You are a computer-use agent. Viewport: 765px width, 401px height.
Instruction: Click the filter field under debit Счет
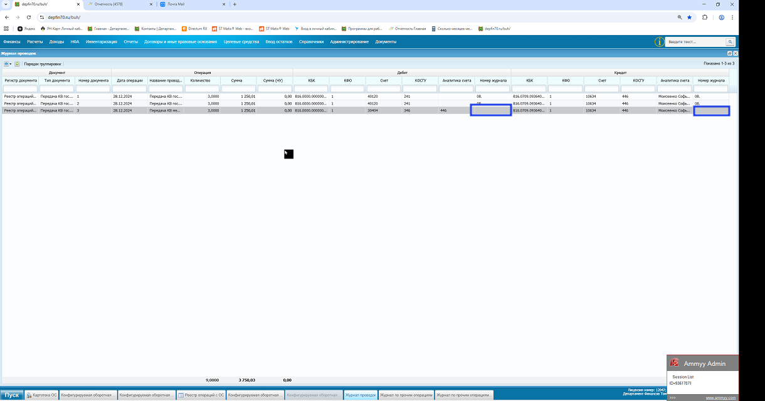point(384,89)
